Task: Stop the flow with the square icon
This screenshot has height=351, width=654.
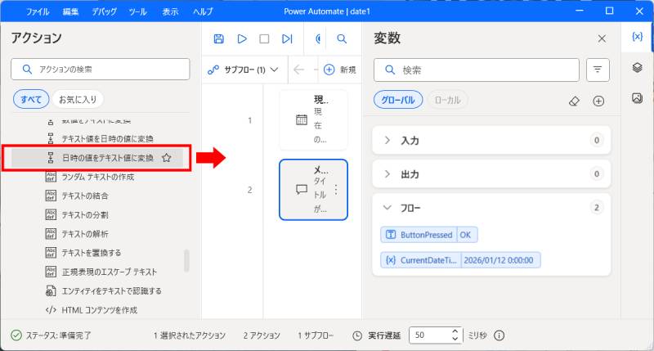Action: 264,38
